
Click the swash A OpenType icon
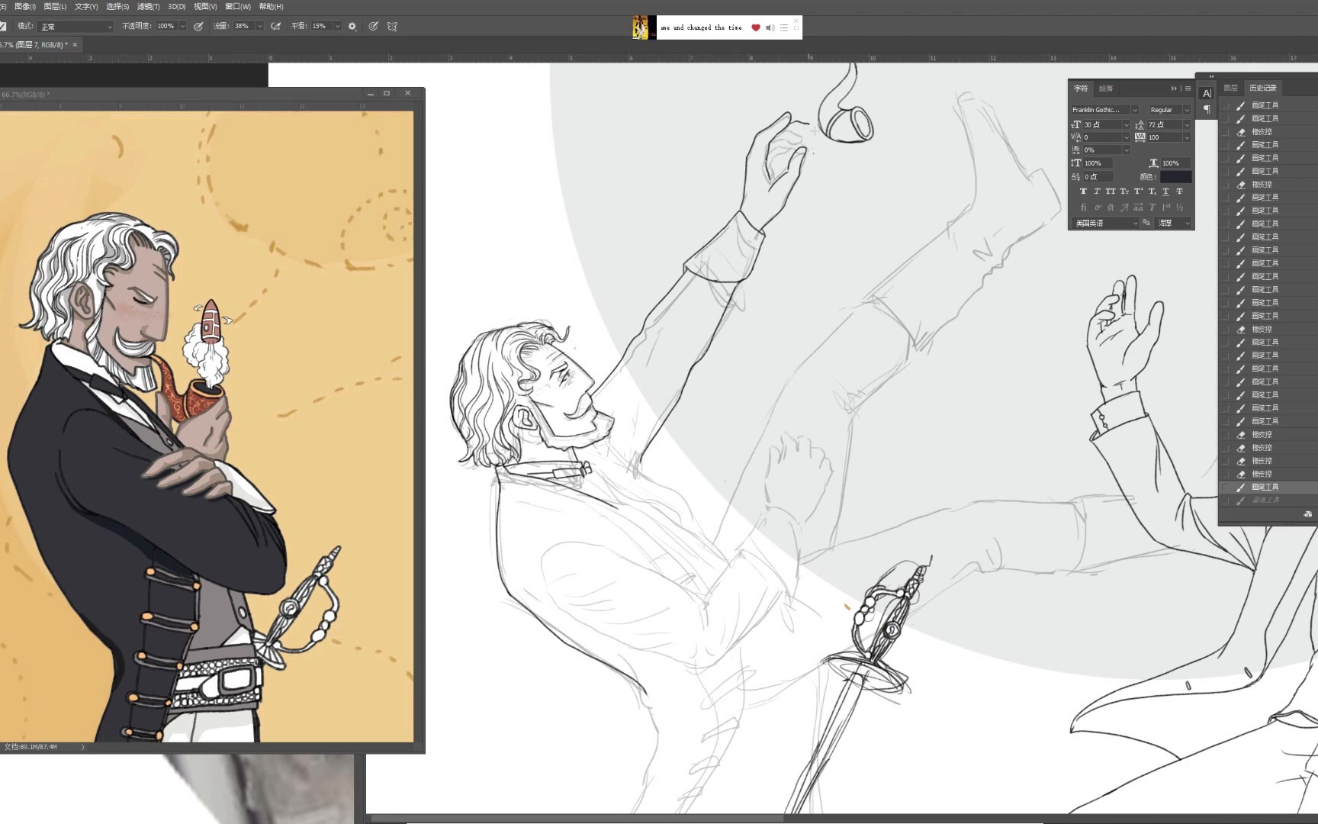click(1124, 207)
